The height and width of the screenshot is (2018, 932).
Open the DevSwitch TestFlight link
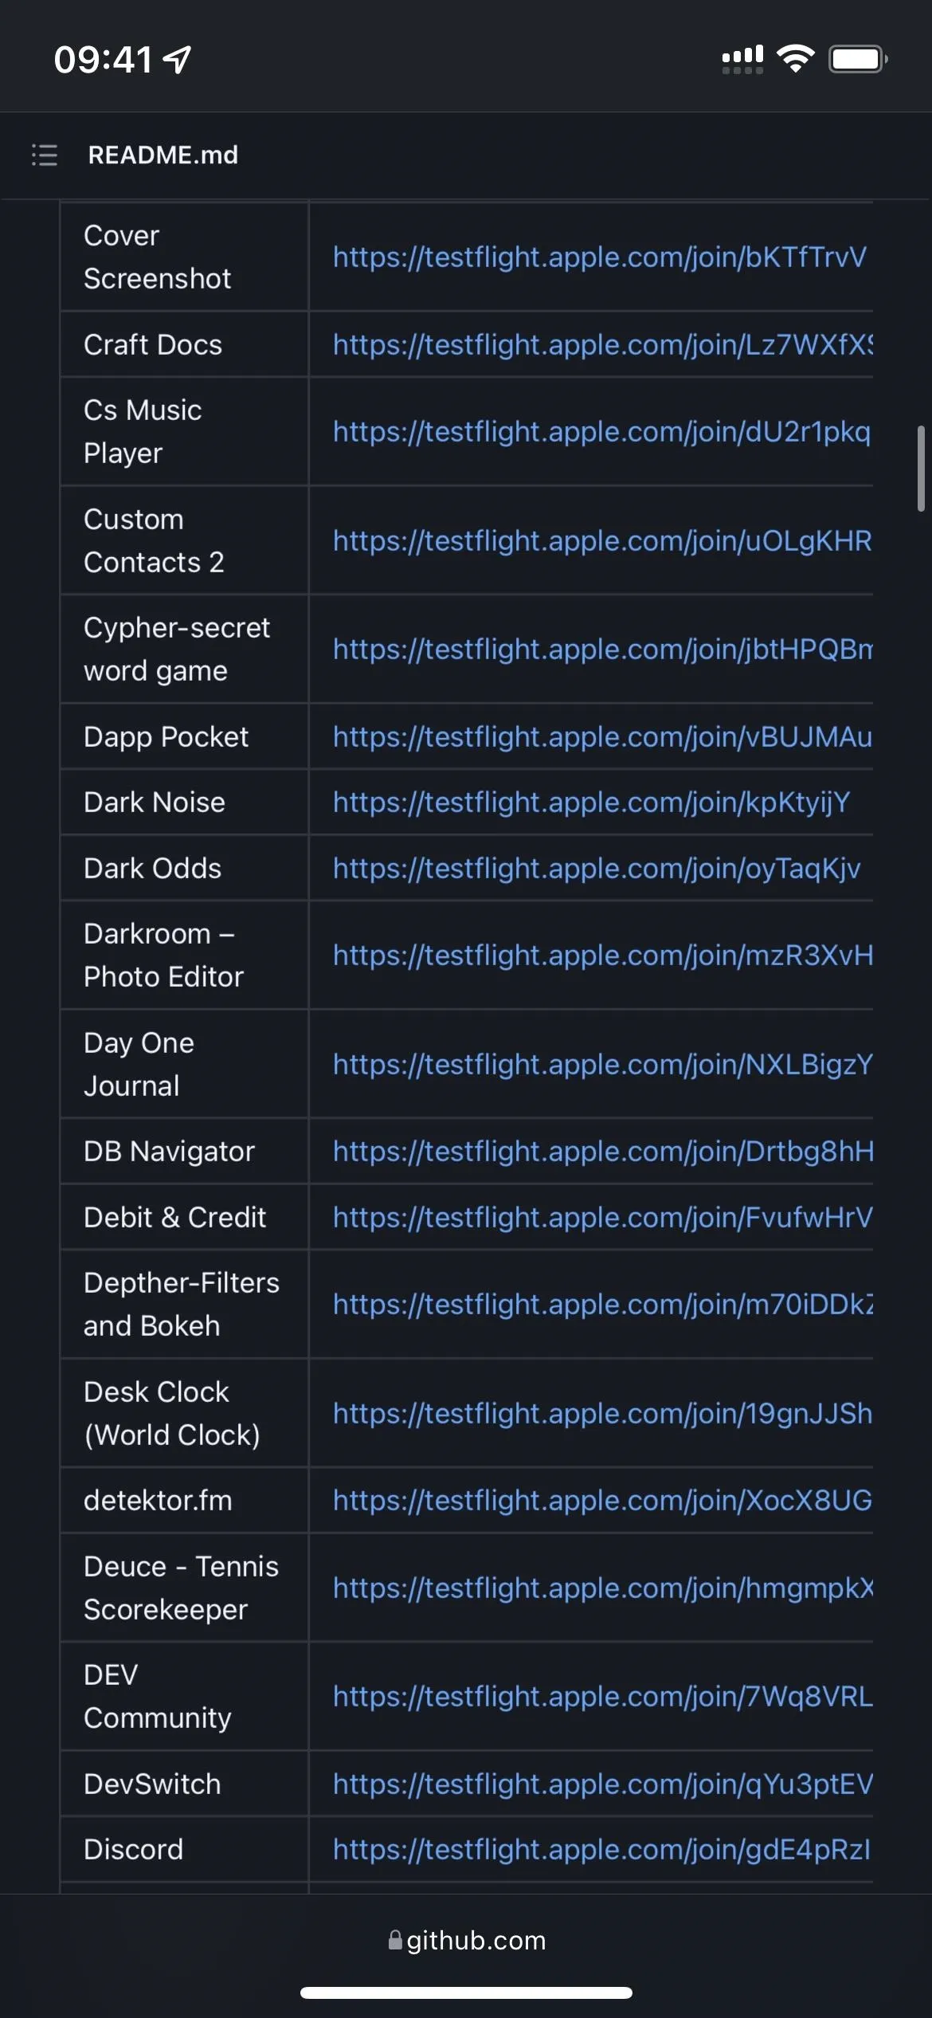coord(603,1784)
